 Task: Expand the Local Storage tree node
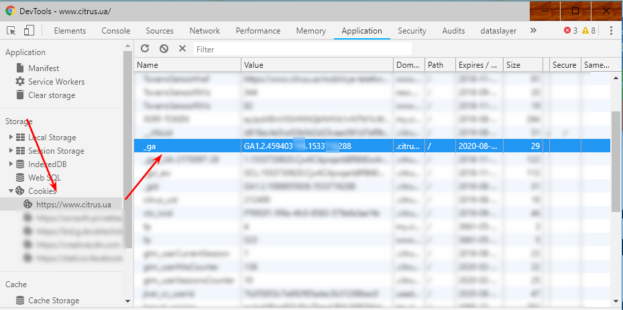(x=11, y=138)
